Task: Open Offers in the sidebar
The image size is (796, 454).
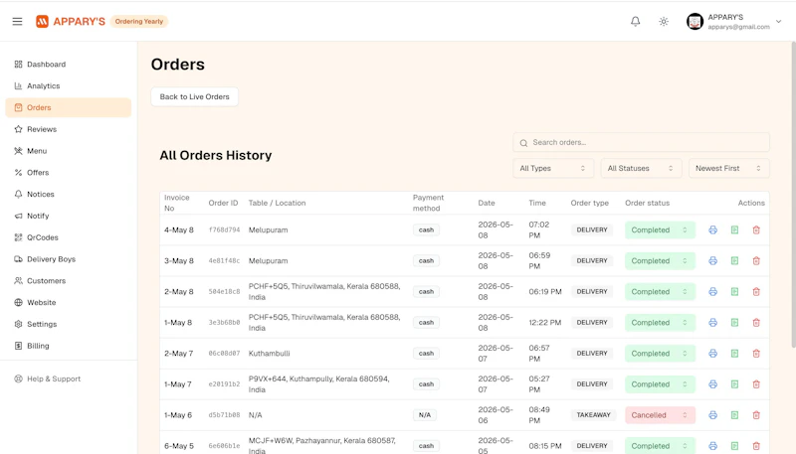Action: [68, 173]
